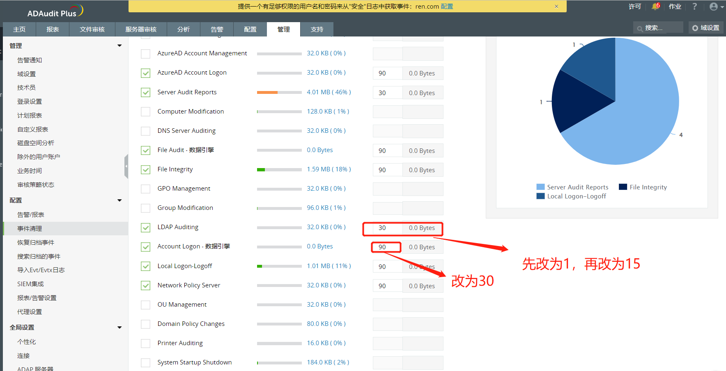Open 审核策略状态 in the sidebar
This screenshot has height=371, width=726.
point(36,185)
